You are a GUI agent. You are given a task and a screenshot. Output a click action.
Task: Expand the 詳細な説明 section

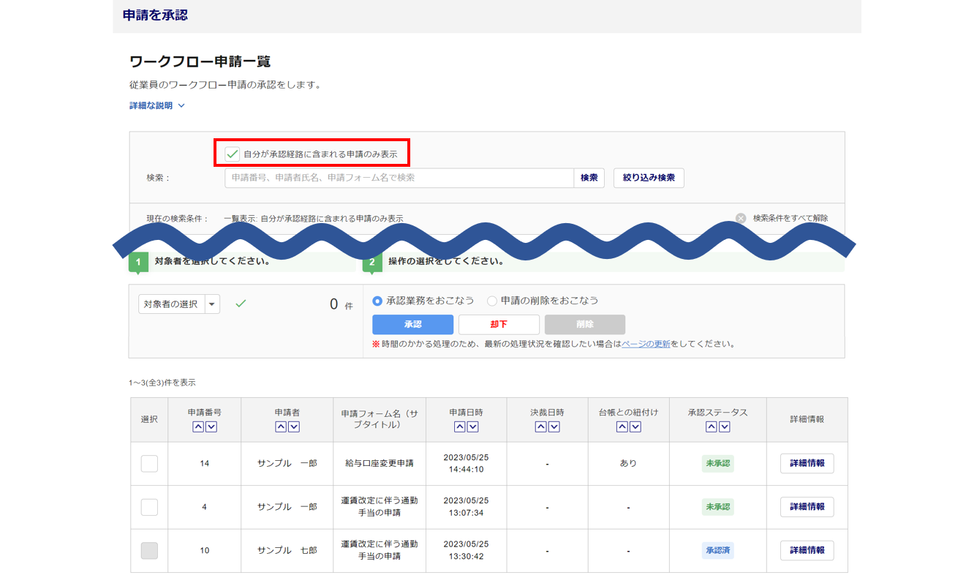[157, 105]
